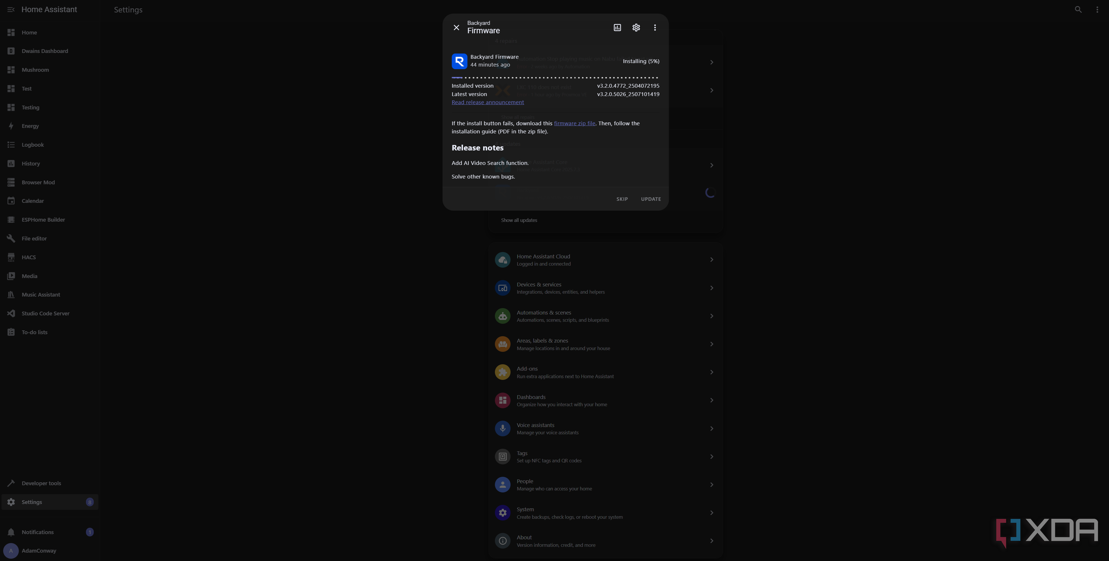
Task: Click the Dashboards grid icon in settings list
Action: point(502,400)
